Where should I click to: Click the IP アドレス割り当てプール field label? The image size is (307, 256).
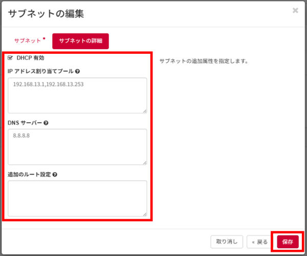(40, 71)
